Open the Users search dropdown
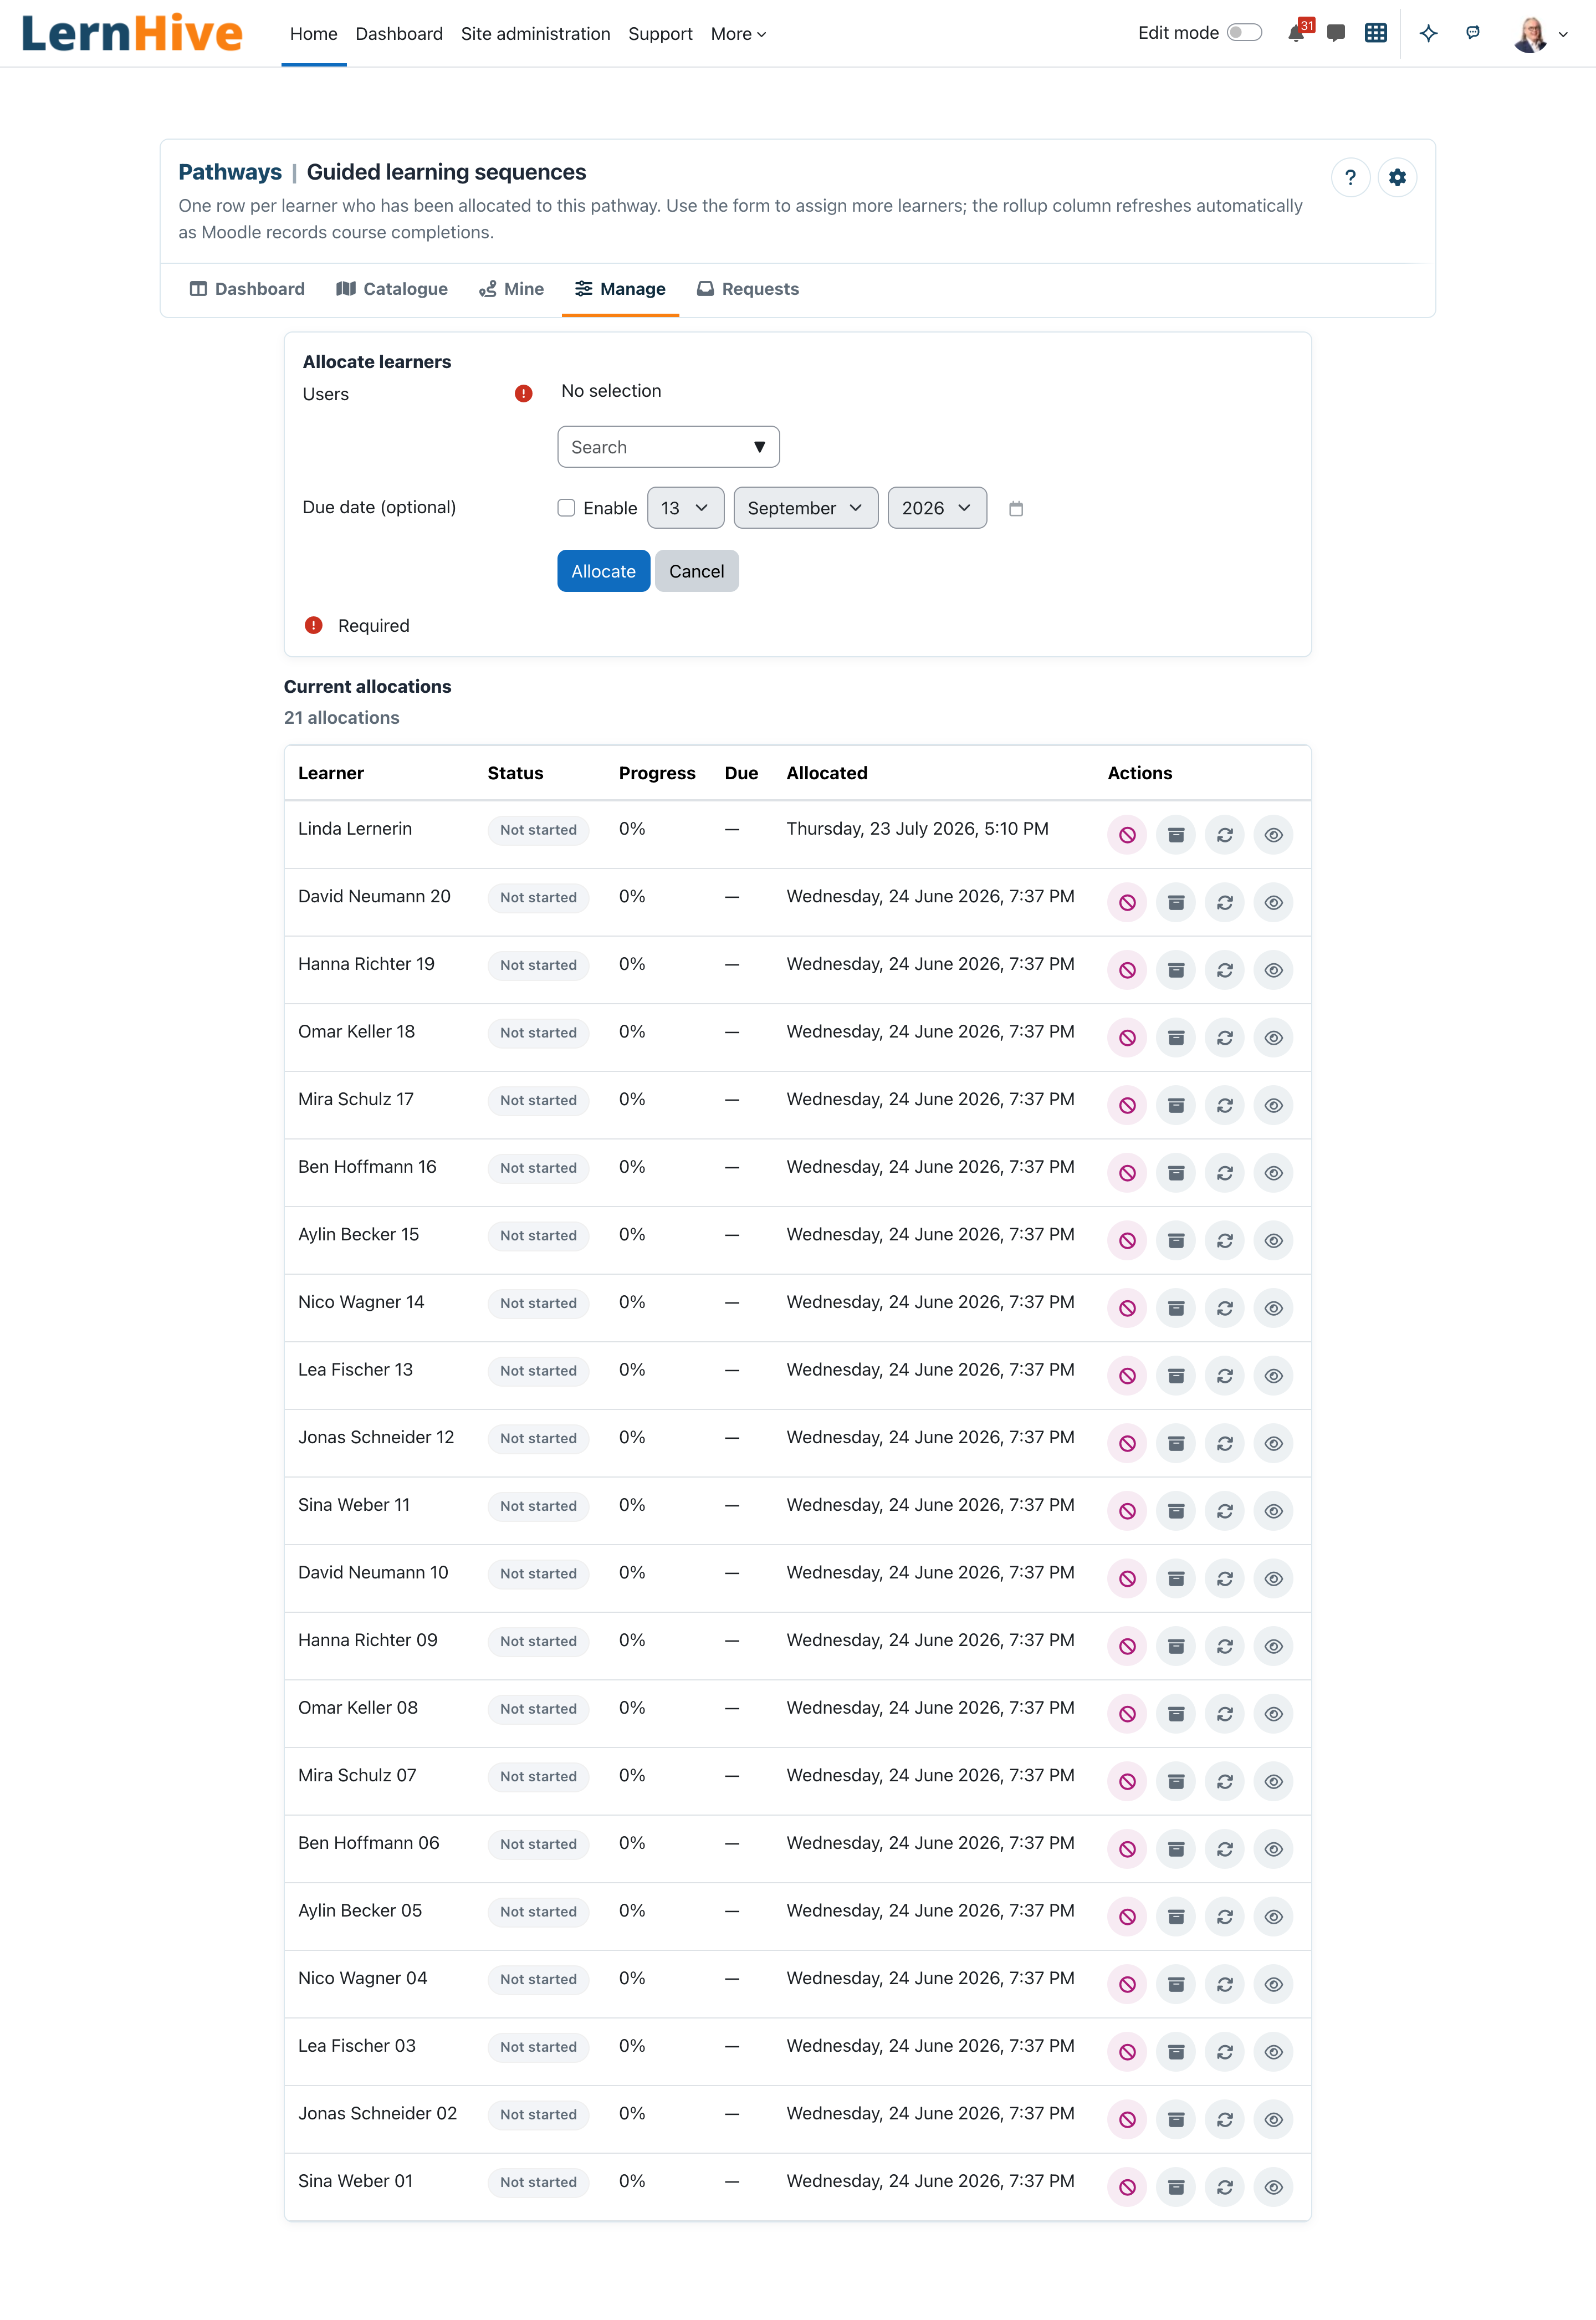This screenshot has width=1596, height=2320. pyautogui.click(x=668, y=447)
